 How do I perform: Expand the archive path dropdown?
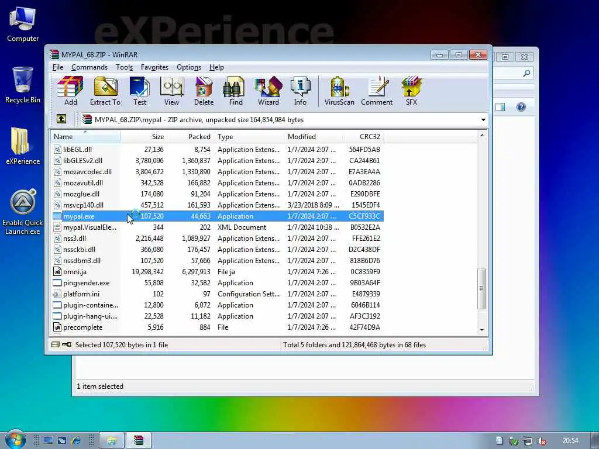coord(483,119)
